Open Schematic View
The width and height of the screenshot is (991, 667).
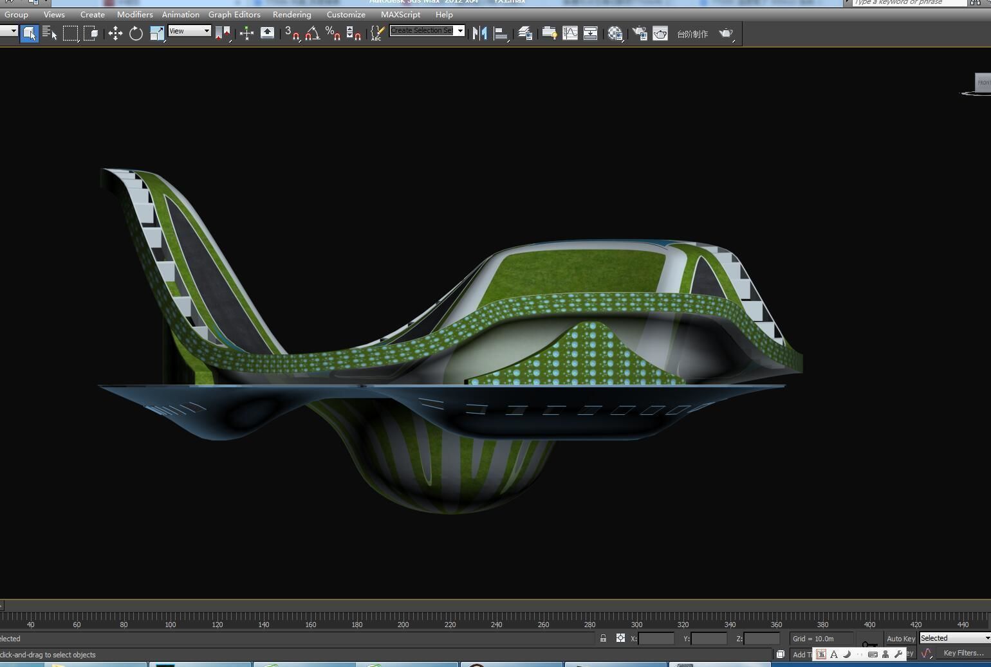pos(590,33)
